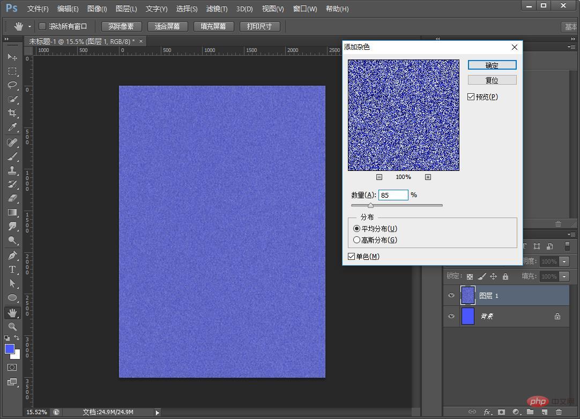This screenshot has height=419, width=580.
Task: Click the 适合屏幕 fit screen button
Action: [x=167, y=26]
